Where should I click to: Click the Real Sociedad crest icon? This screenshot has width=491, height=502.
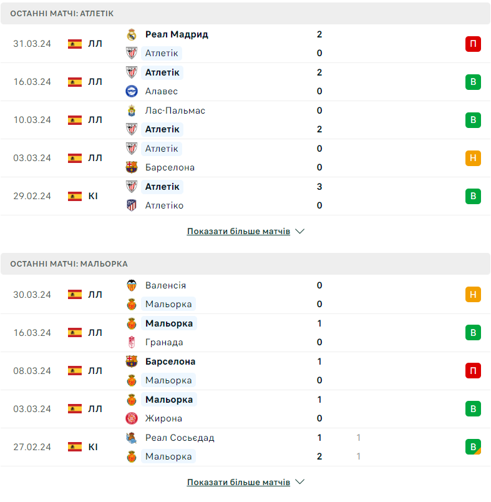coord(131,438)
